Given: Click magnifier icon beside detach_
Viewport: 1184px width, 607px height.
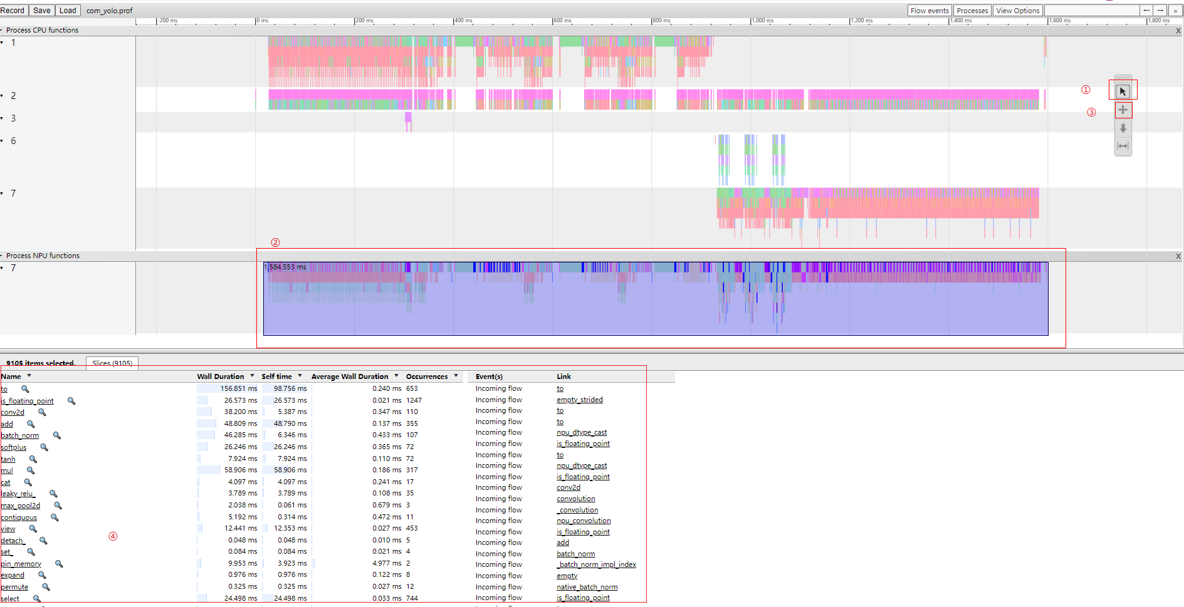Looking at the screenshot, I should 43,541.
